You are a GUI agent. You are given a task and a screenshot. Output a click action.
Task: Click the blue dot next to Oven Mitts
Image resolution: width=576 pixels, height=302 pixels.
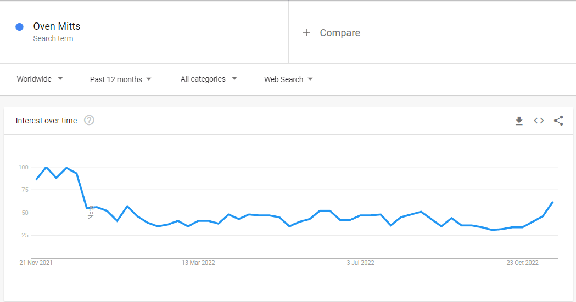coord(19,27)
